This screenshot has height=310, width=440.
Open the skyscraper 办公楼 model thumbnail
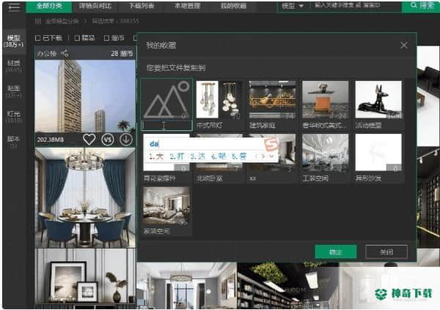pos(85,96)
